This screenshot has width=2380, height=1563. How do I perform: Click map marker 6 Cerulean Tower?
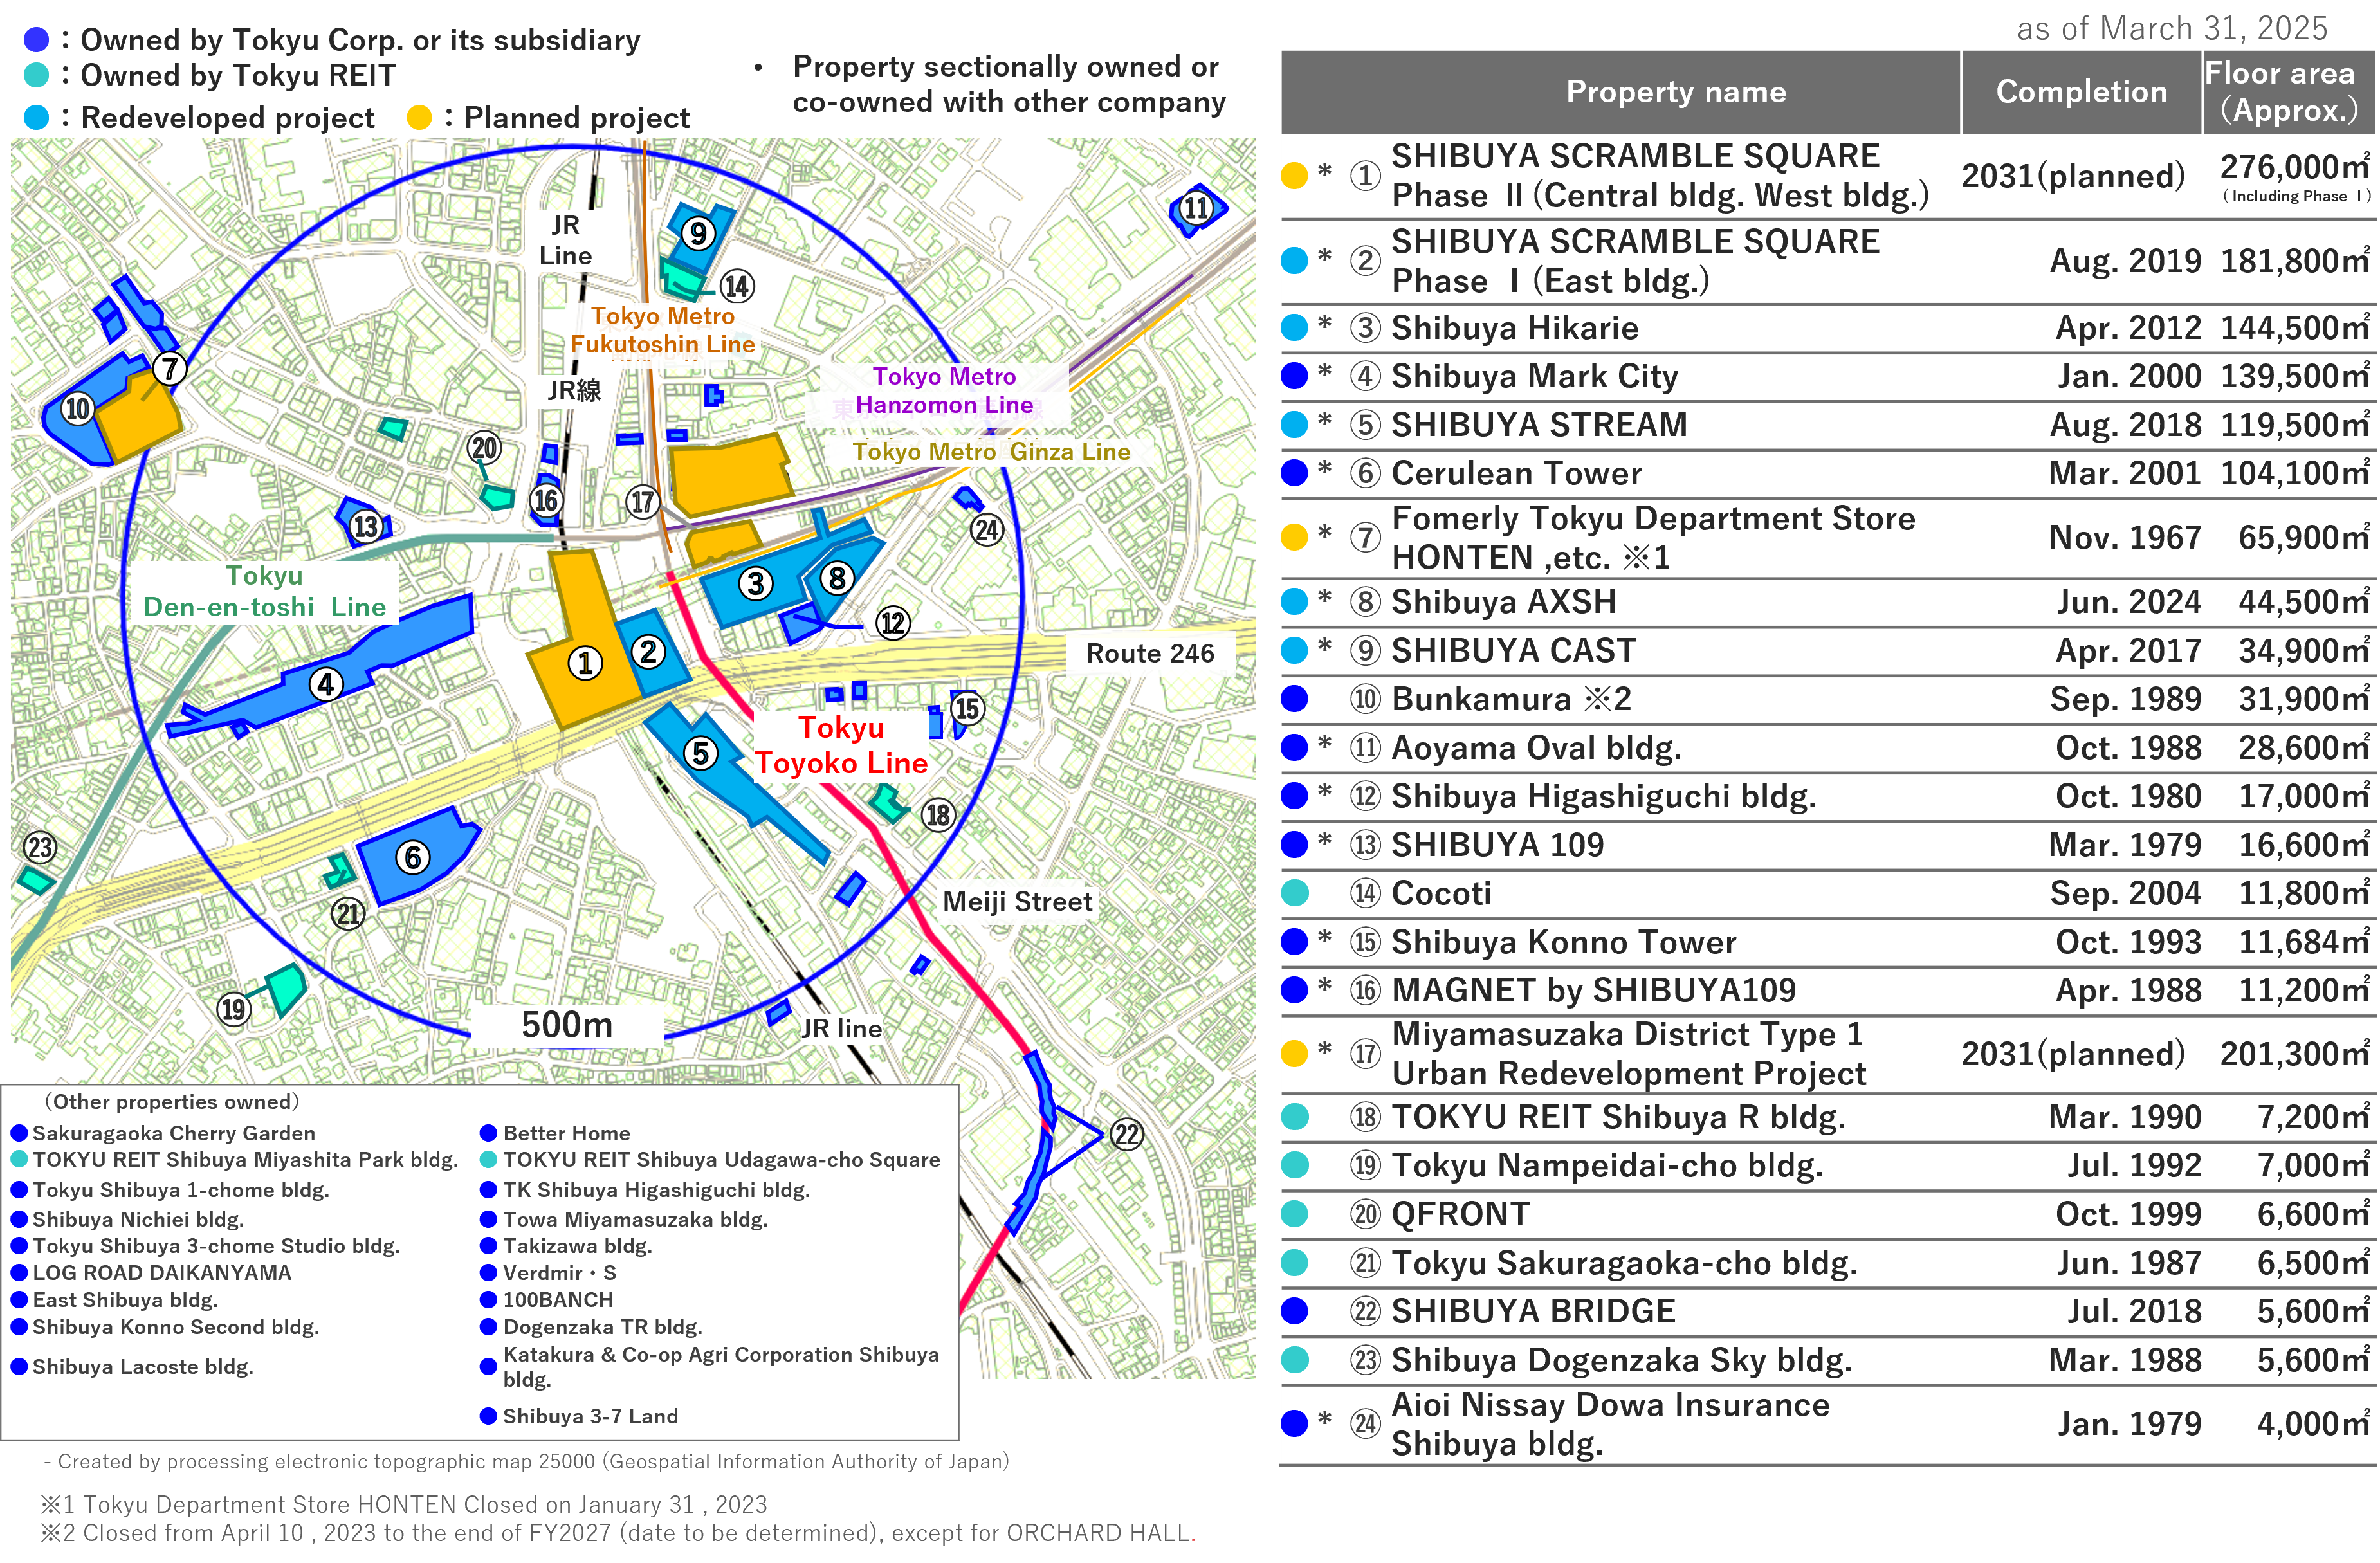(412, 857)
